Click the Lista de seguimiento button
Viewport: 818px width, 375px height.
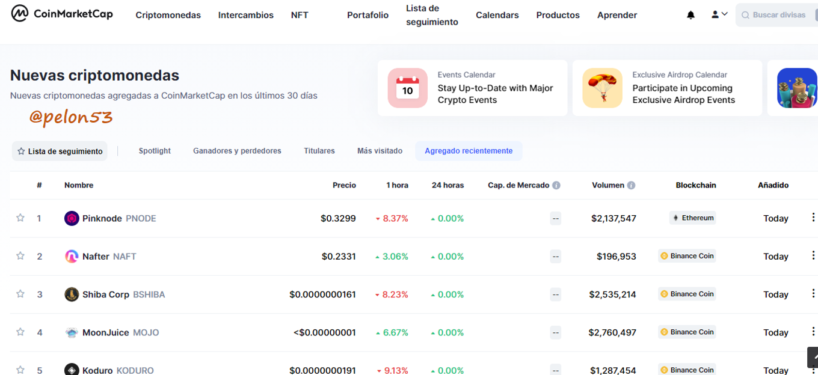coord(60,151)
